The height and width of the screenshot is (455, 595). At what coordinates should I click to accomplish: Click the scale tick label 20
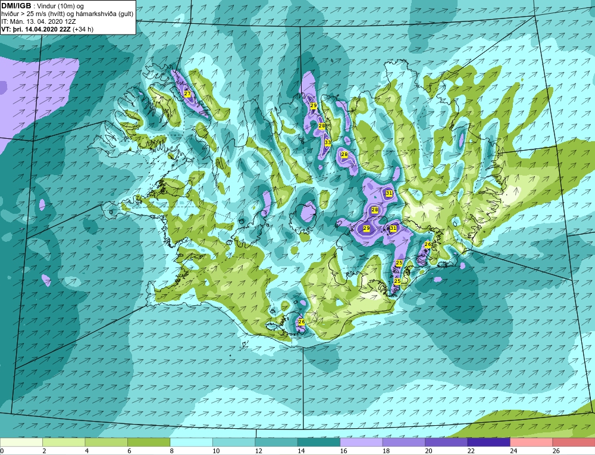428,451
